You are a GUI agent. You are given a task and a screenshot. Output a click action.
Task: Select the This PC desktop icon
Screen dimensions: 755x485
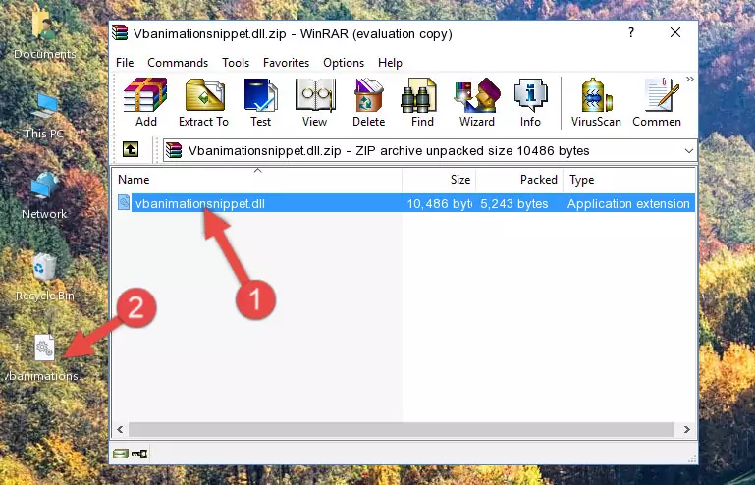[x=44, y=116]
